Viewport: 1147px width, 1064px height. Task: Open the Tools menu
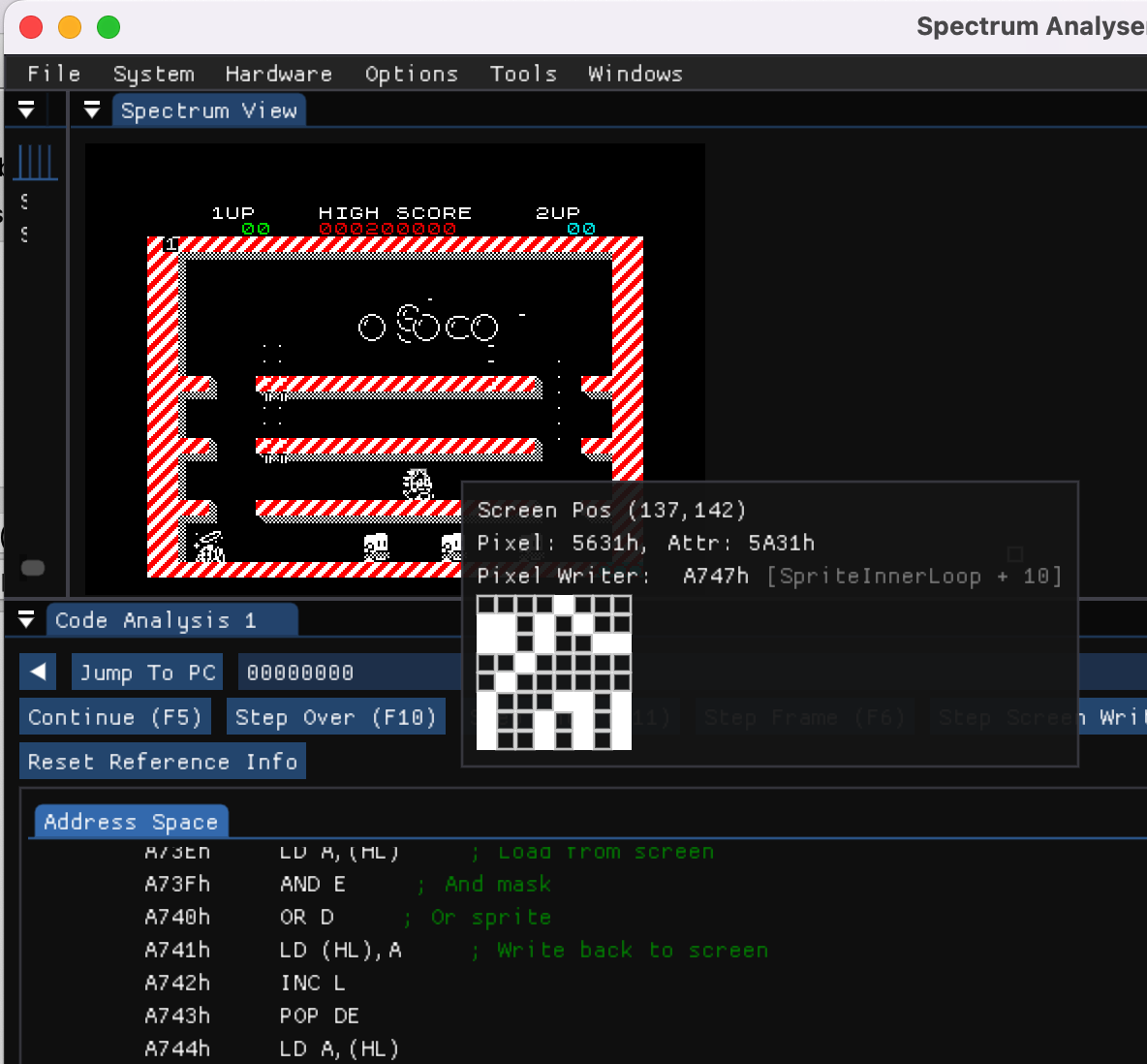point(523,74)
